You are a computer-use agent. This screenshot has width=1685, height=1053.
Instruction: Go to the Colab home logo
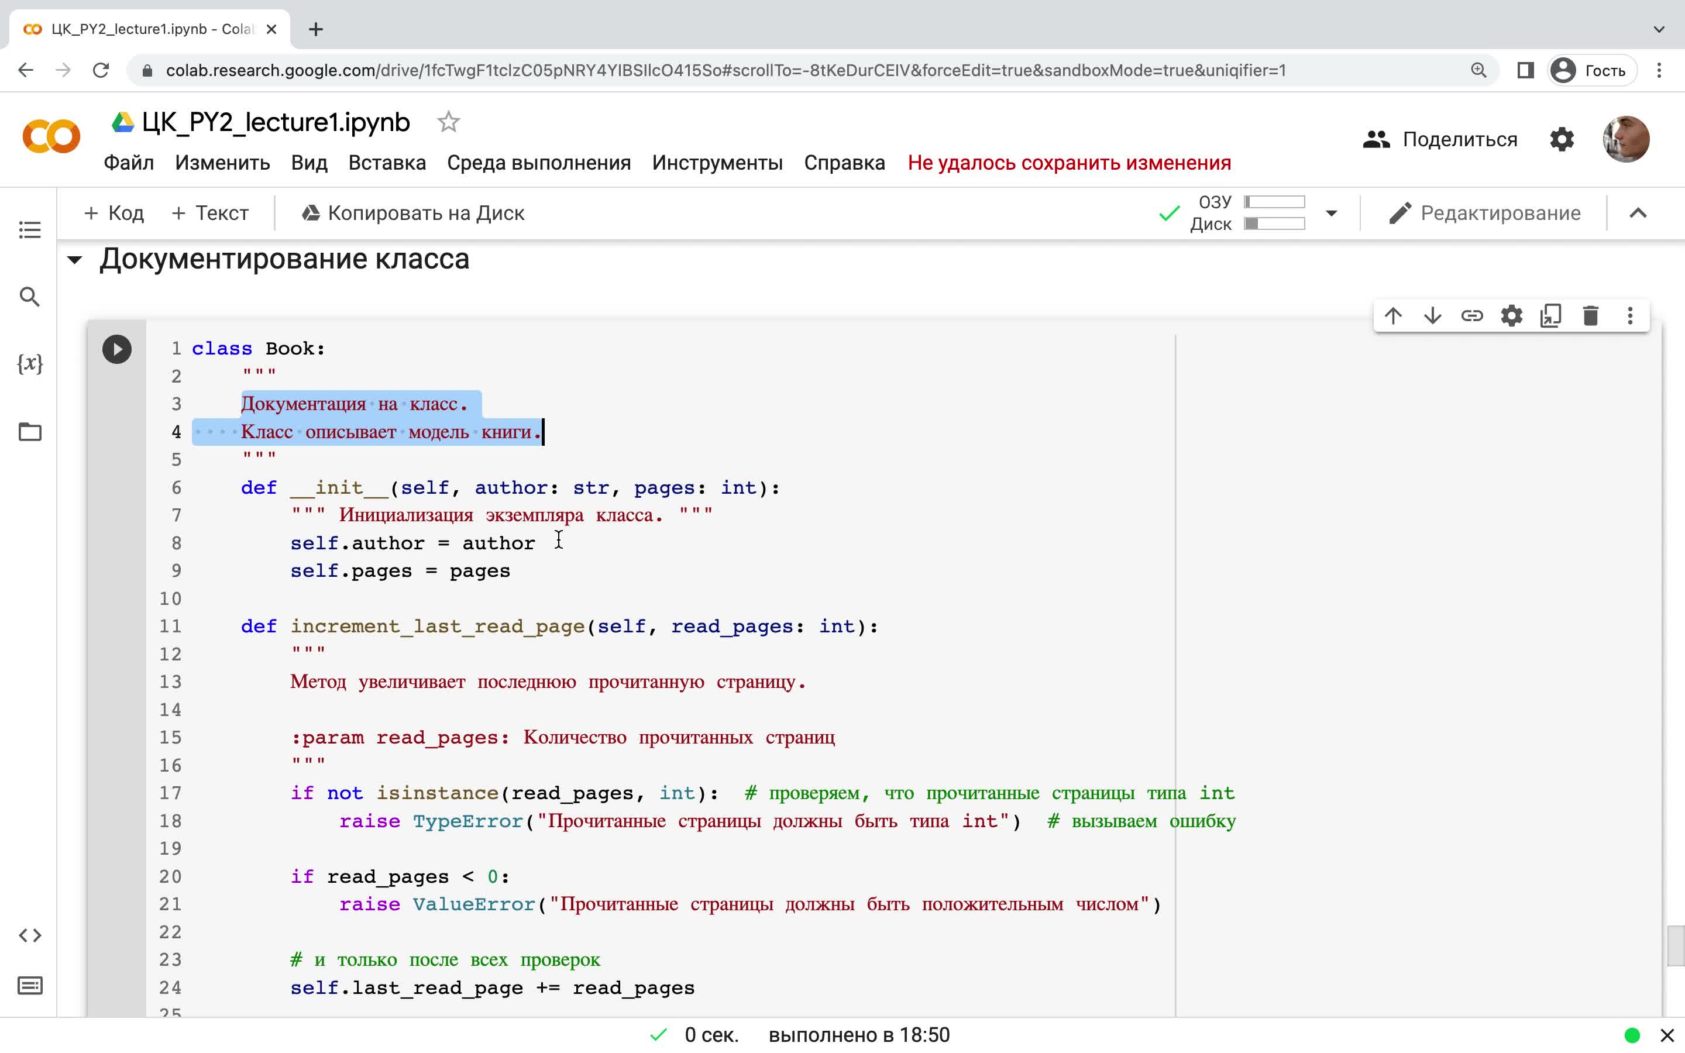point(51,136)
